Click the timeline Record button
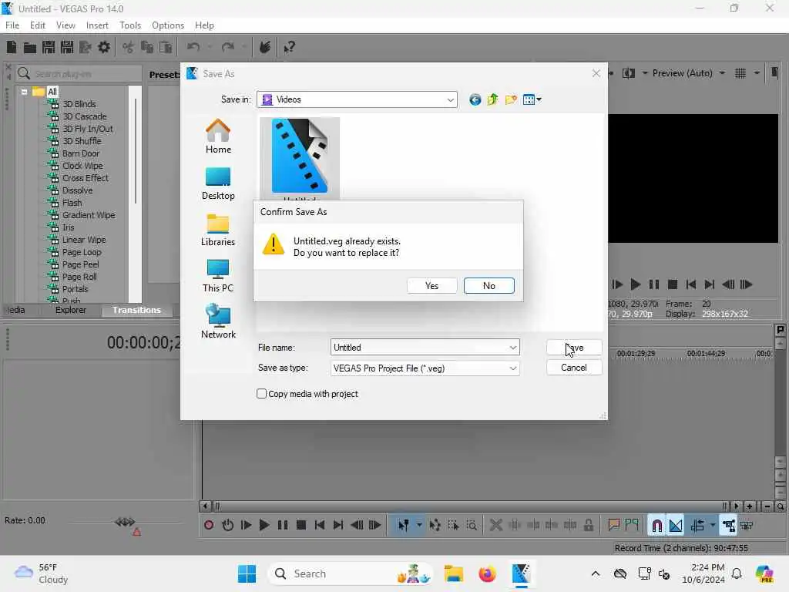 (x=209, y=525)
